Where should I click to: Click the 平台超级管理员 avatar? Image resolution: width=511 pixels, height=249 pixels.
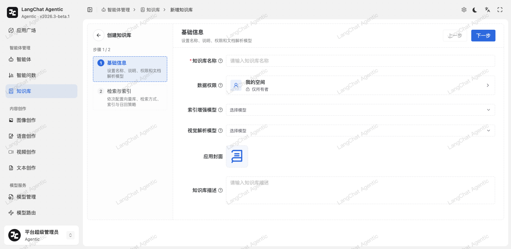click(15, 235)
